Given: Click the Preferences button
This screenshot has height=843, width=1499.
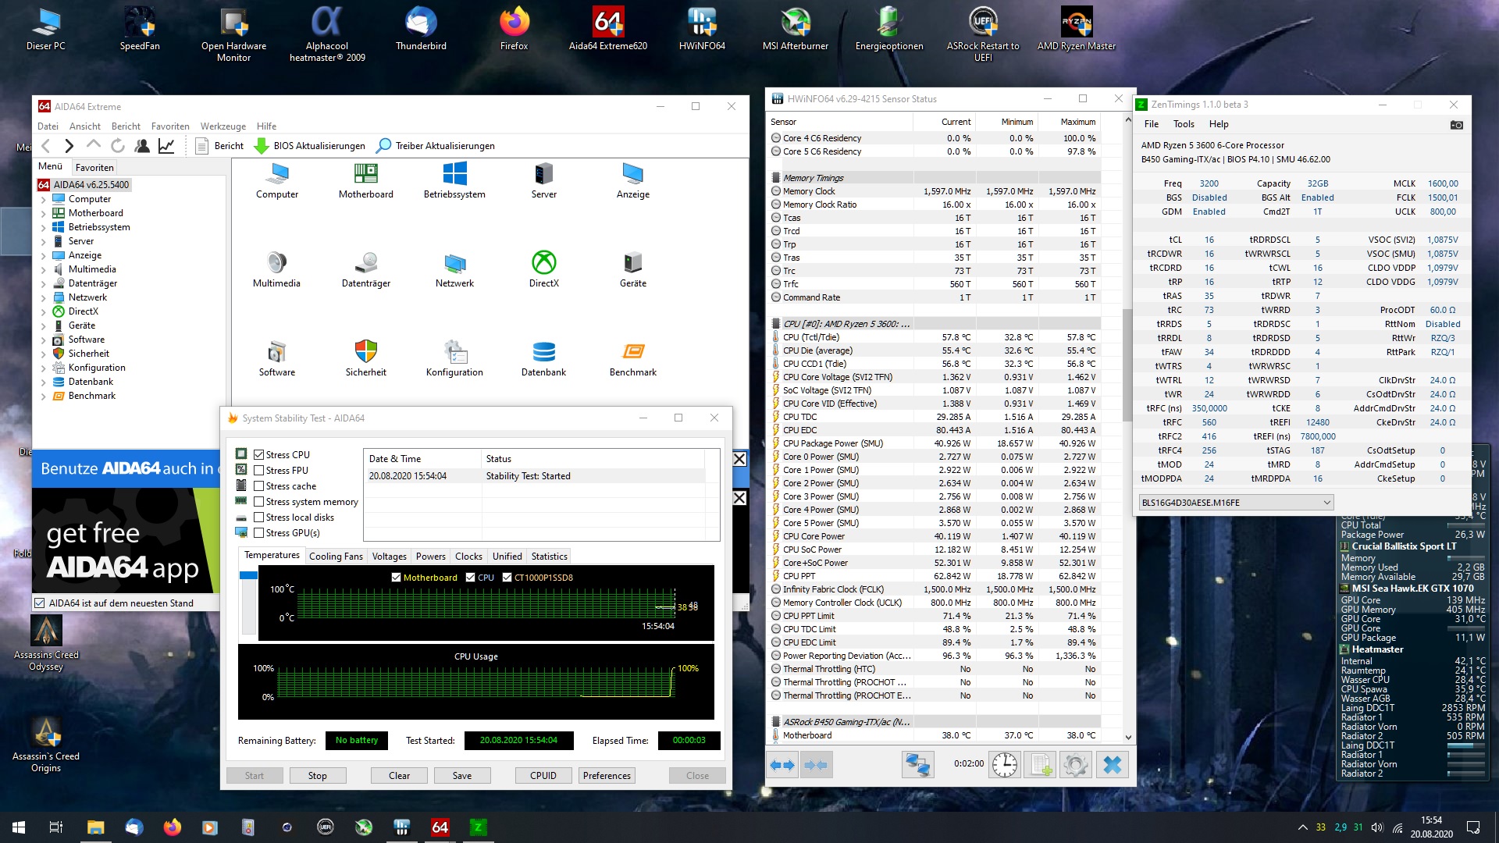Looking at the screenshot, I should click(x=607, y=776).
